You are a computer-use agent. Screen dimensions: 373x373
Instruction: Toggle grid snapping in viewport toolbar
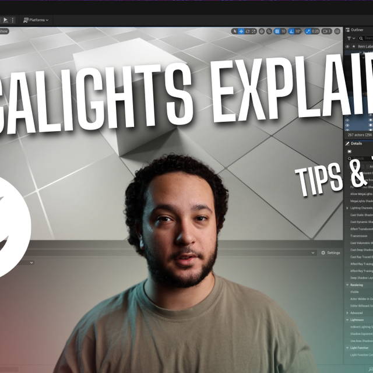pos(277,31)
